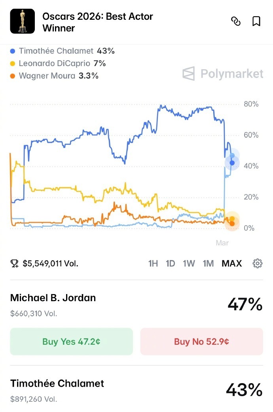Click the market title heading

point(98,22)
